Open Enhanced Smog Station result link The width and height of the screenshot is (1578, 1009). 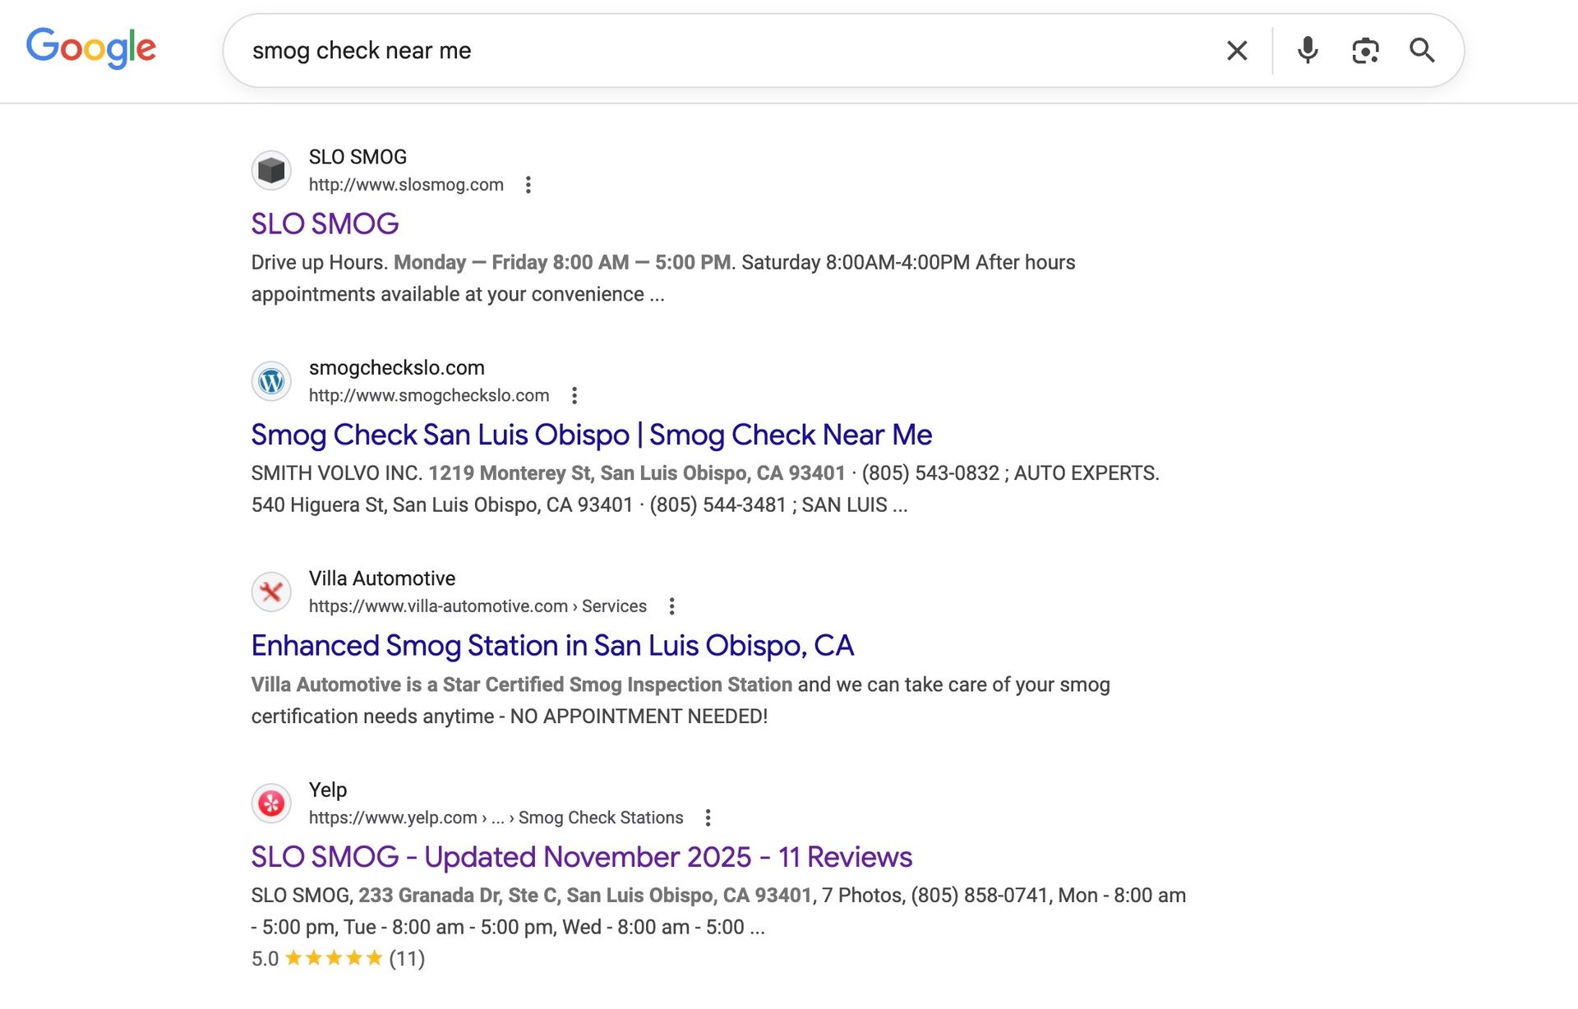tap(552, 646)
